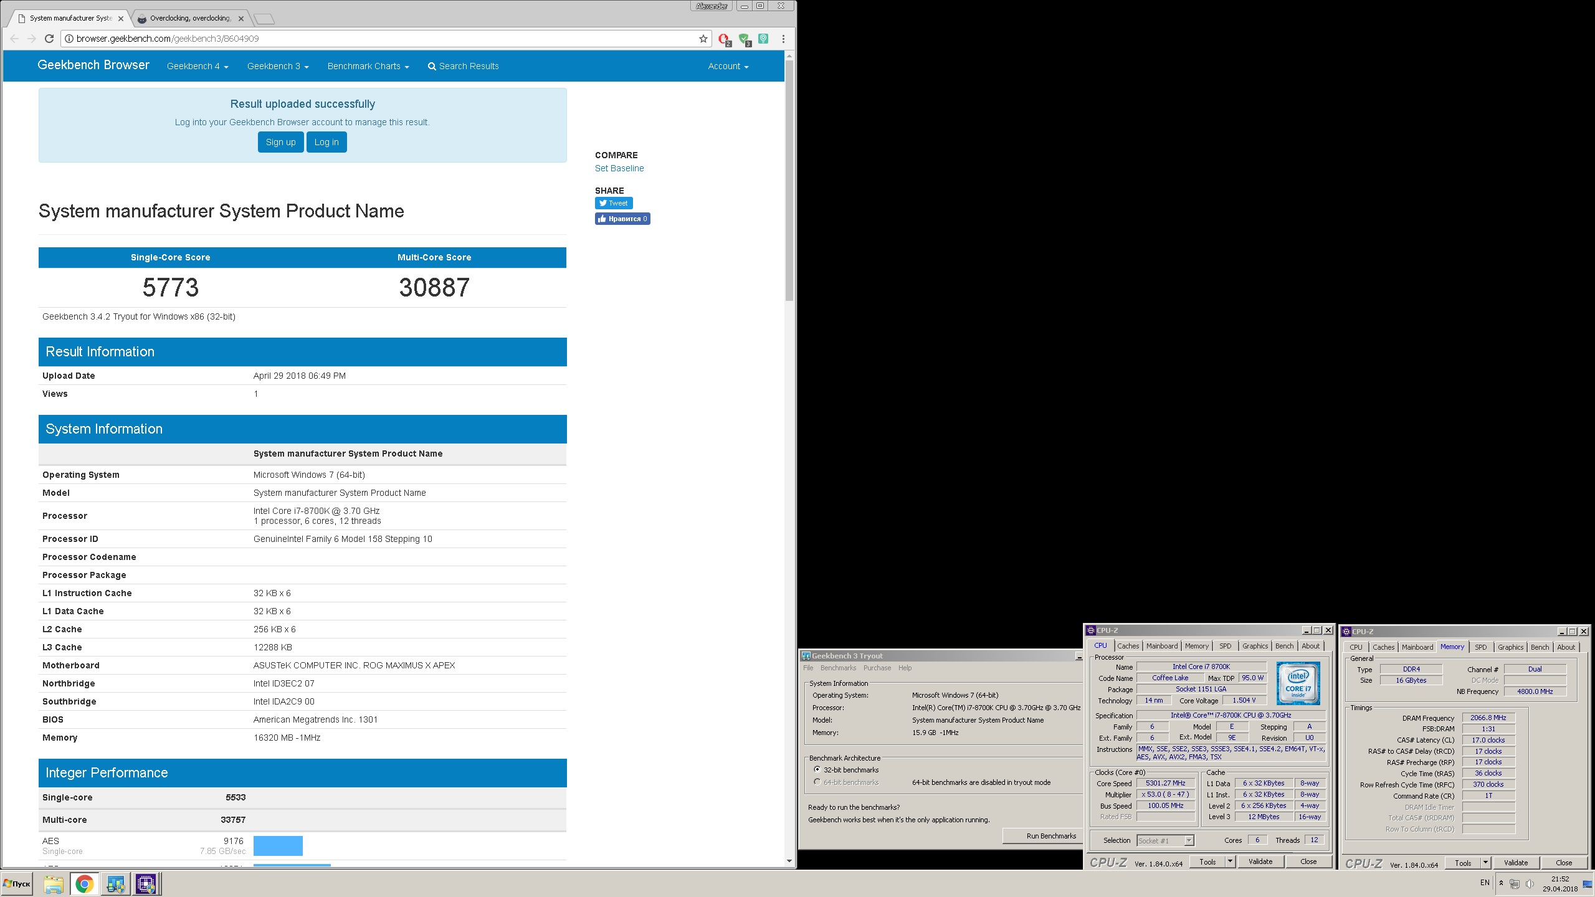1595x897 pixels.
Task: Close the Overclocking browser tab
Action: (x=241, y=19)
